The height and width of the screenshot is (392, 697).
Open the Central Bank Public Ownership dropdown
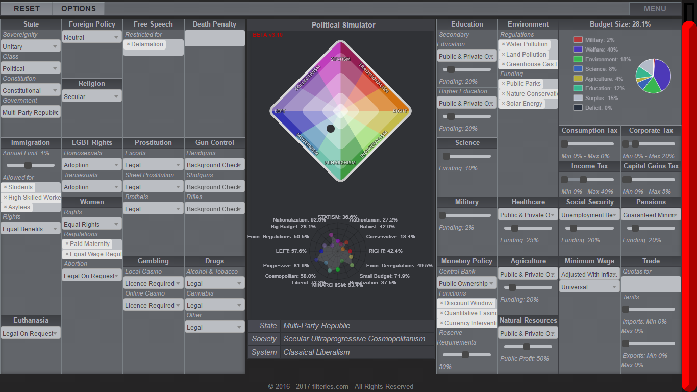tap(467, 283)
